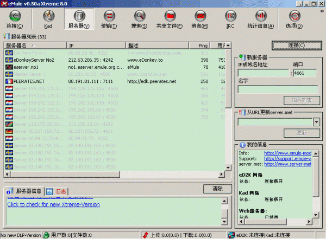Select the Servers (服务器) toolbar icon
The image size is (326, 239).
tap(79, 16)
